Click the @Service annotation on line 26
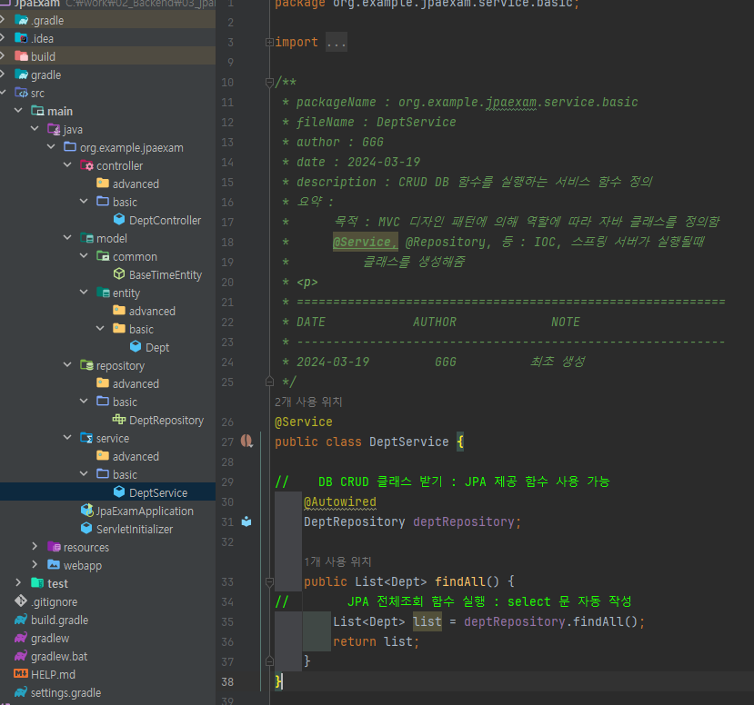The image size is (754, 705). [x=304, y=422]
